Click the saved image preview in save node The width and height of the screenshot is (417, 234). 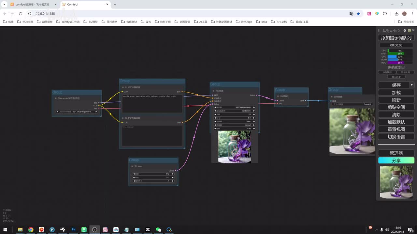pos(352,131)
